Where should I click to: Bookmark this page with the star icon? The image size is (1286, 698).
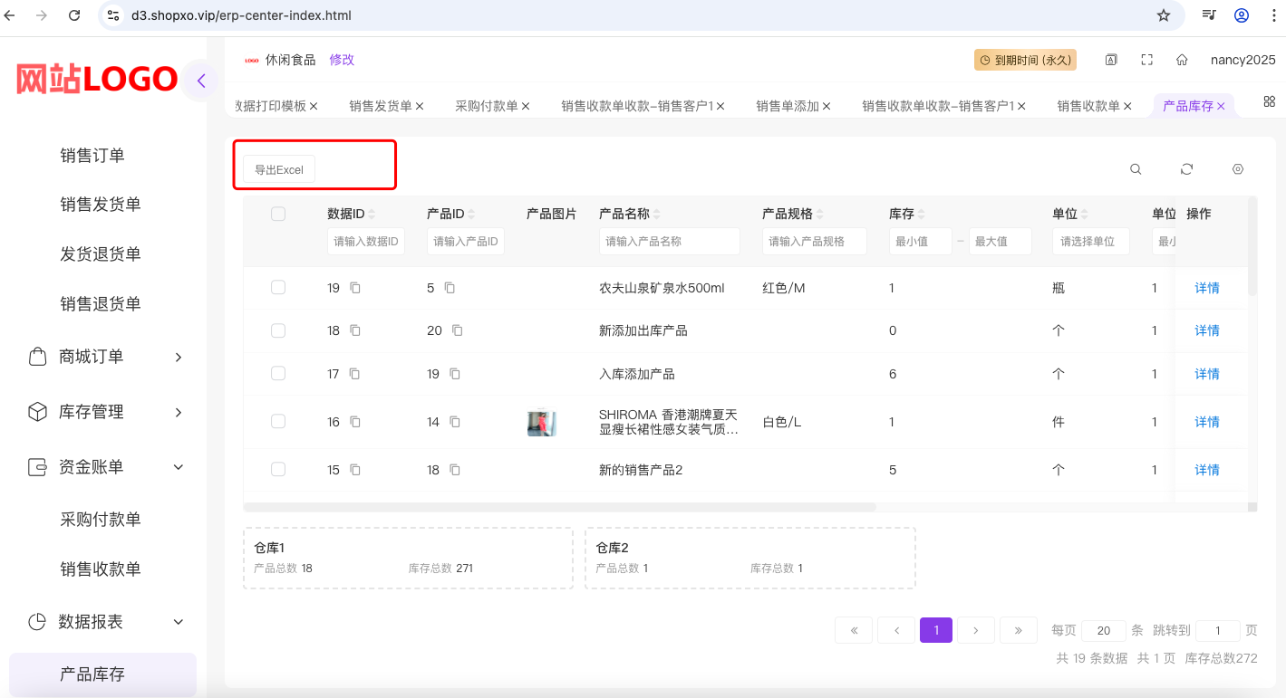click(1164, 15)
